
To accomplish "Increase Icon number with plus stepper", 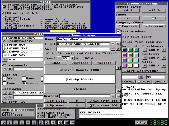I will [73, 58].
